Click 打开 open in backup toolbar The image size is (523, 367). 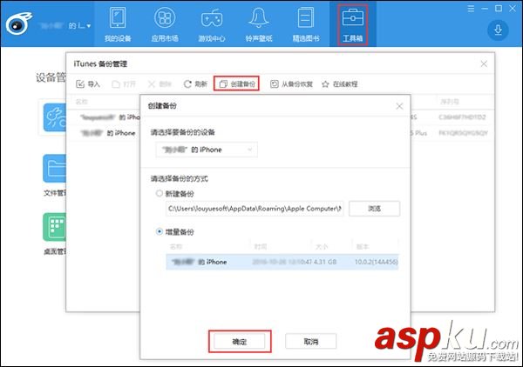point(124,84)
